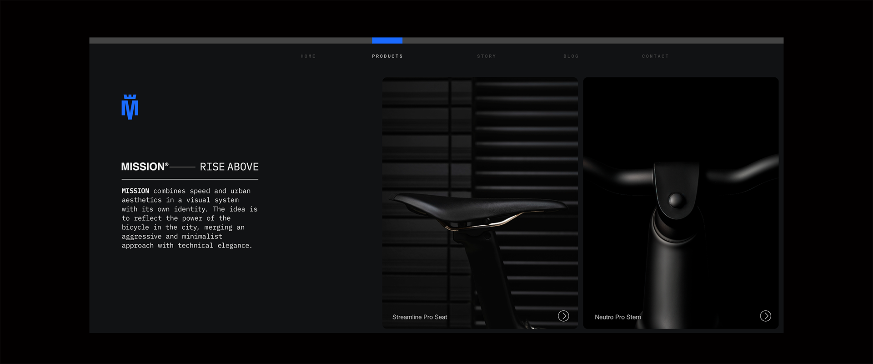
Task: Navigate to the Blog section
Action: [571, 56]
